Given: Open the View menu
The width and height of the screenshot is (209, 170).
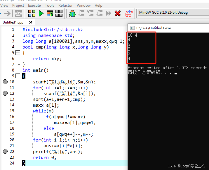Looking at the screenshot, I should point(4,6).
